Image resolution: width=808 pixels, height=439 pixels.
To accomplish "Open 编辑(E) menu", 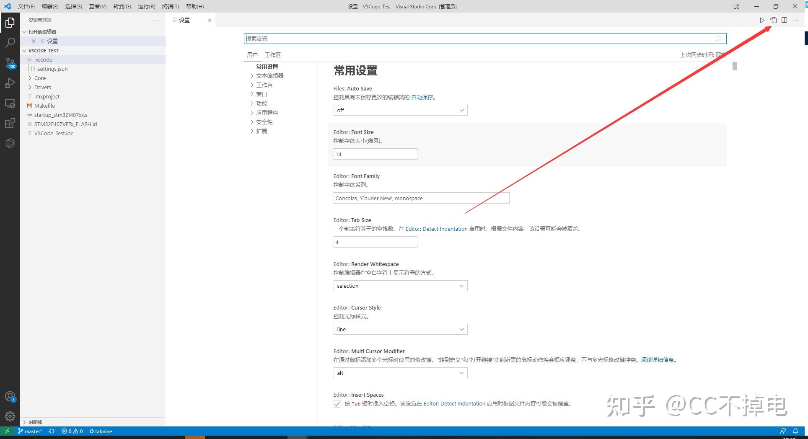I will click(x=50, y=6).
